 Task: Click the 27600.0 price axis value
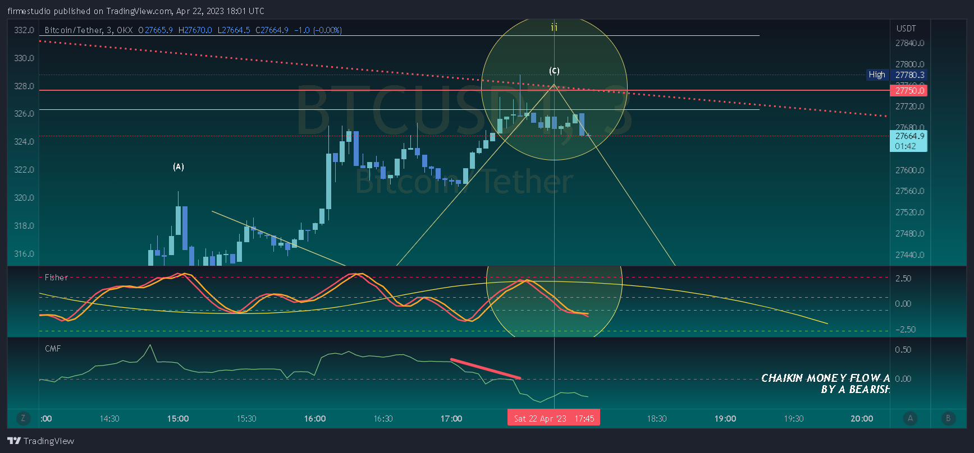(909, 170)
